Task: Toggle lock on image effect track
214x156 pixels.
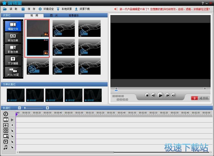Action: click(x=12, y=136)
